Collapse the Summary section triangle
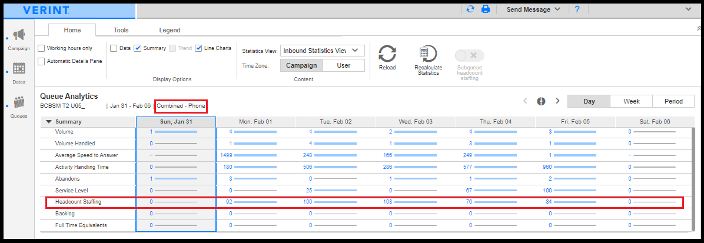The image size is (704, 243). pyautogui.click(x=49, y=122)
